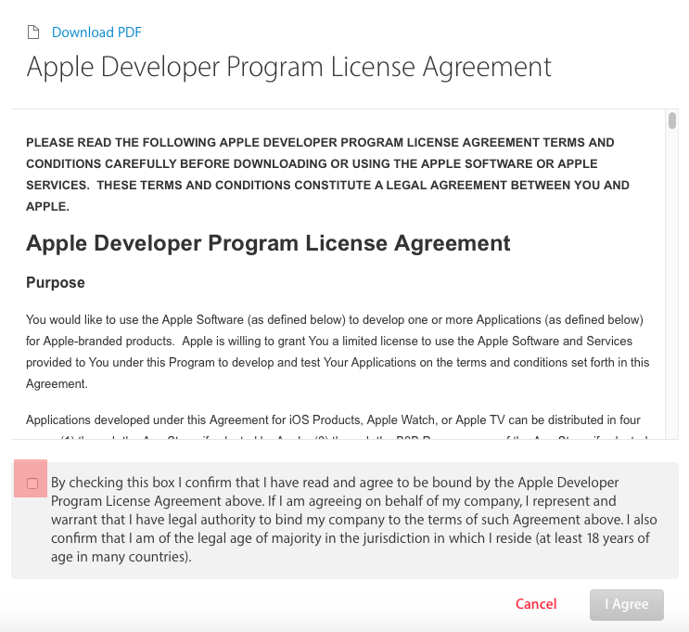The height and width of the screenshot is (632, 689).
Task: Check the license agreement confirmation checkbox
Action: click(32, 484)
